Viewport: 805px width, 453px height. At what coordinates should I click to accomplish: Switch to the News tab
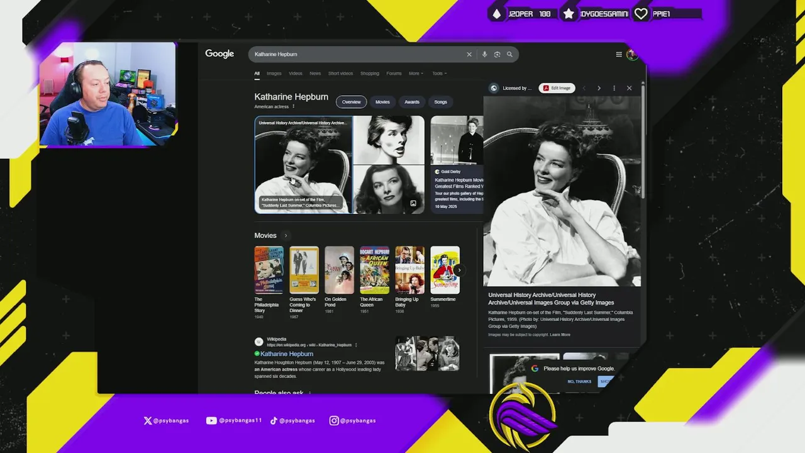[315, 74]
